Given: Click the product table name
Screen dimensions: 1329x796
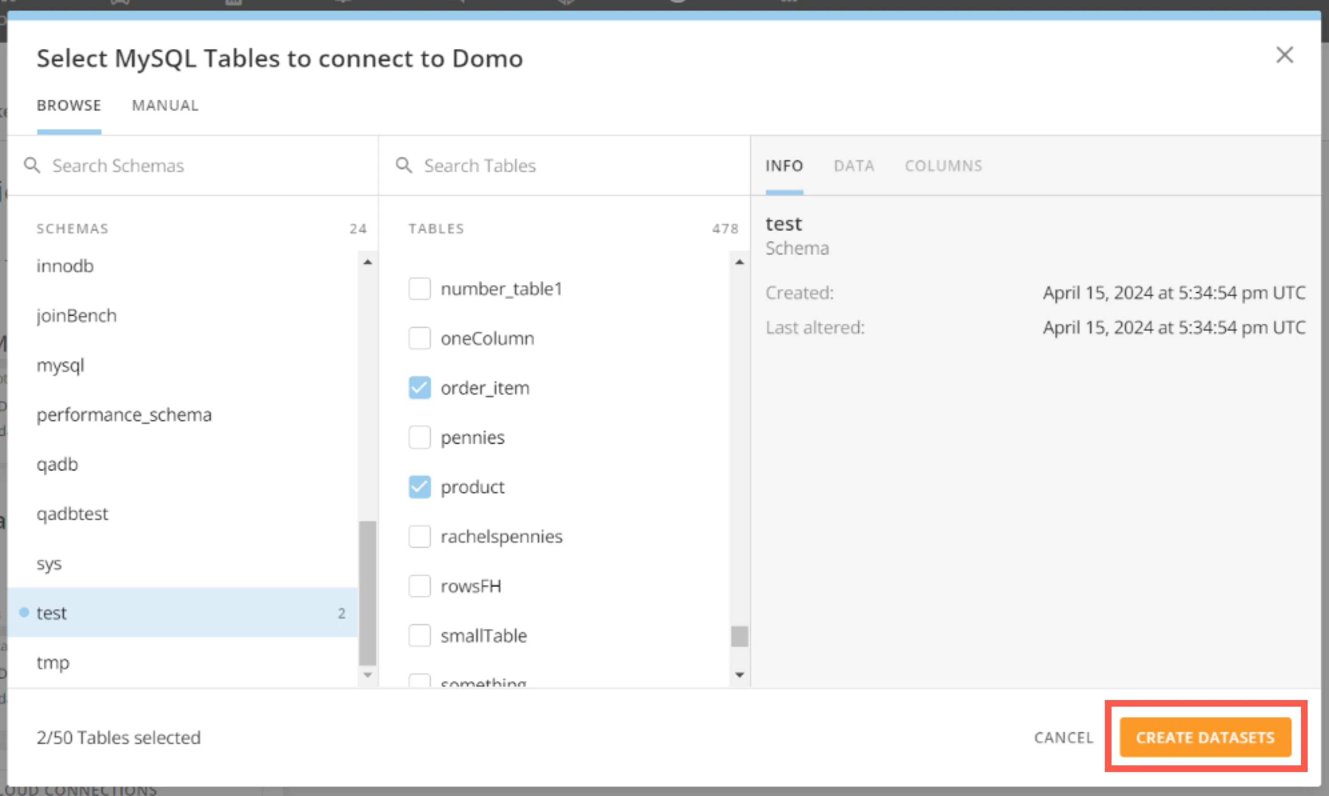Looking at the screenshot, I should point(472,487).
